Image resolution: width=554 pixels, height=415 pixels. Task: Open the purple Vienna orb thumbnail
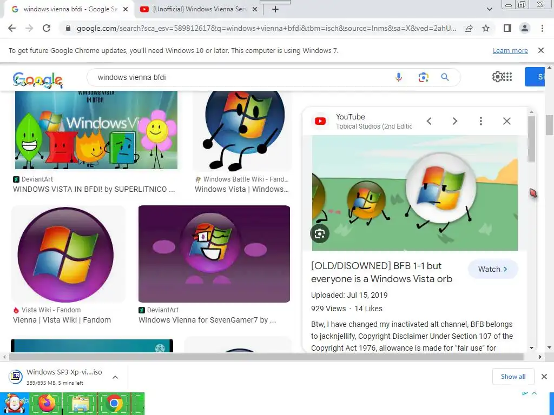pos(68,254)
